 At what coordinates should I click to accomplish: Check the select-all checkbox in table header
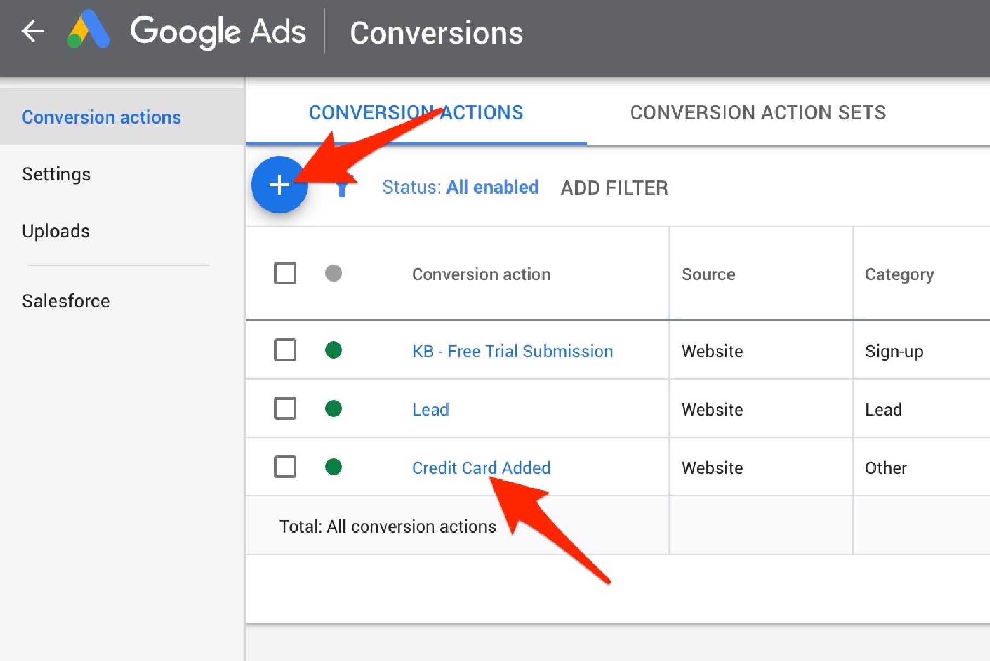pyautogui.click(x=284, y=273)
